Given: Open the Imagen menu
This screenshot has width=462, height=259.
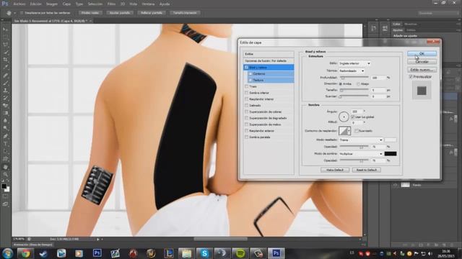Looking at the screenshot, I should [52, 4].
